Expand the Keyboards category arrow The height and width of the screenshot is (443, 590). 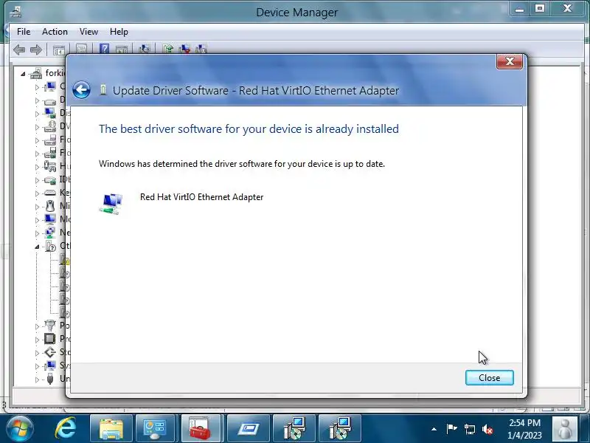coord(37,193)
